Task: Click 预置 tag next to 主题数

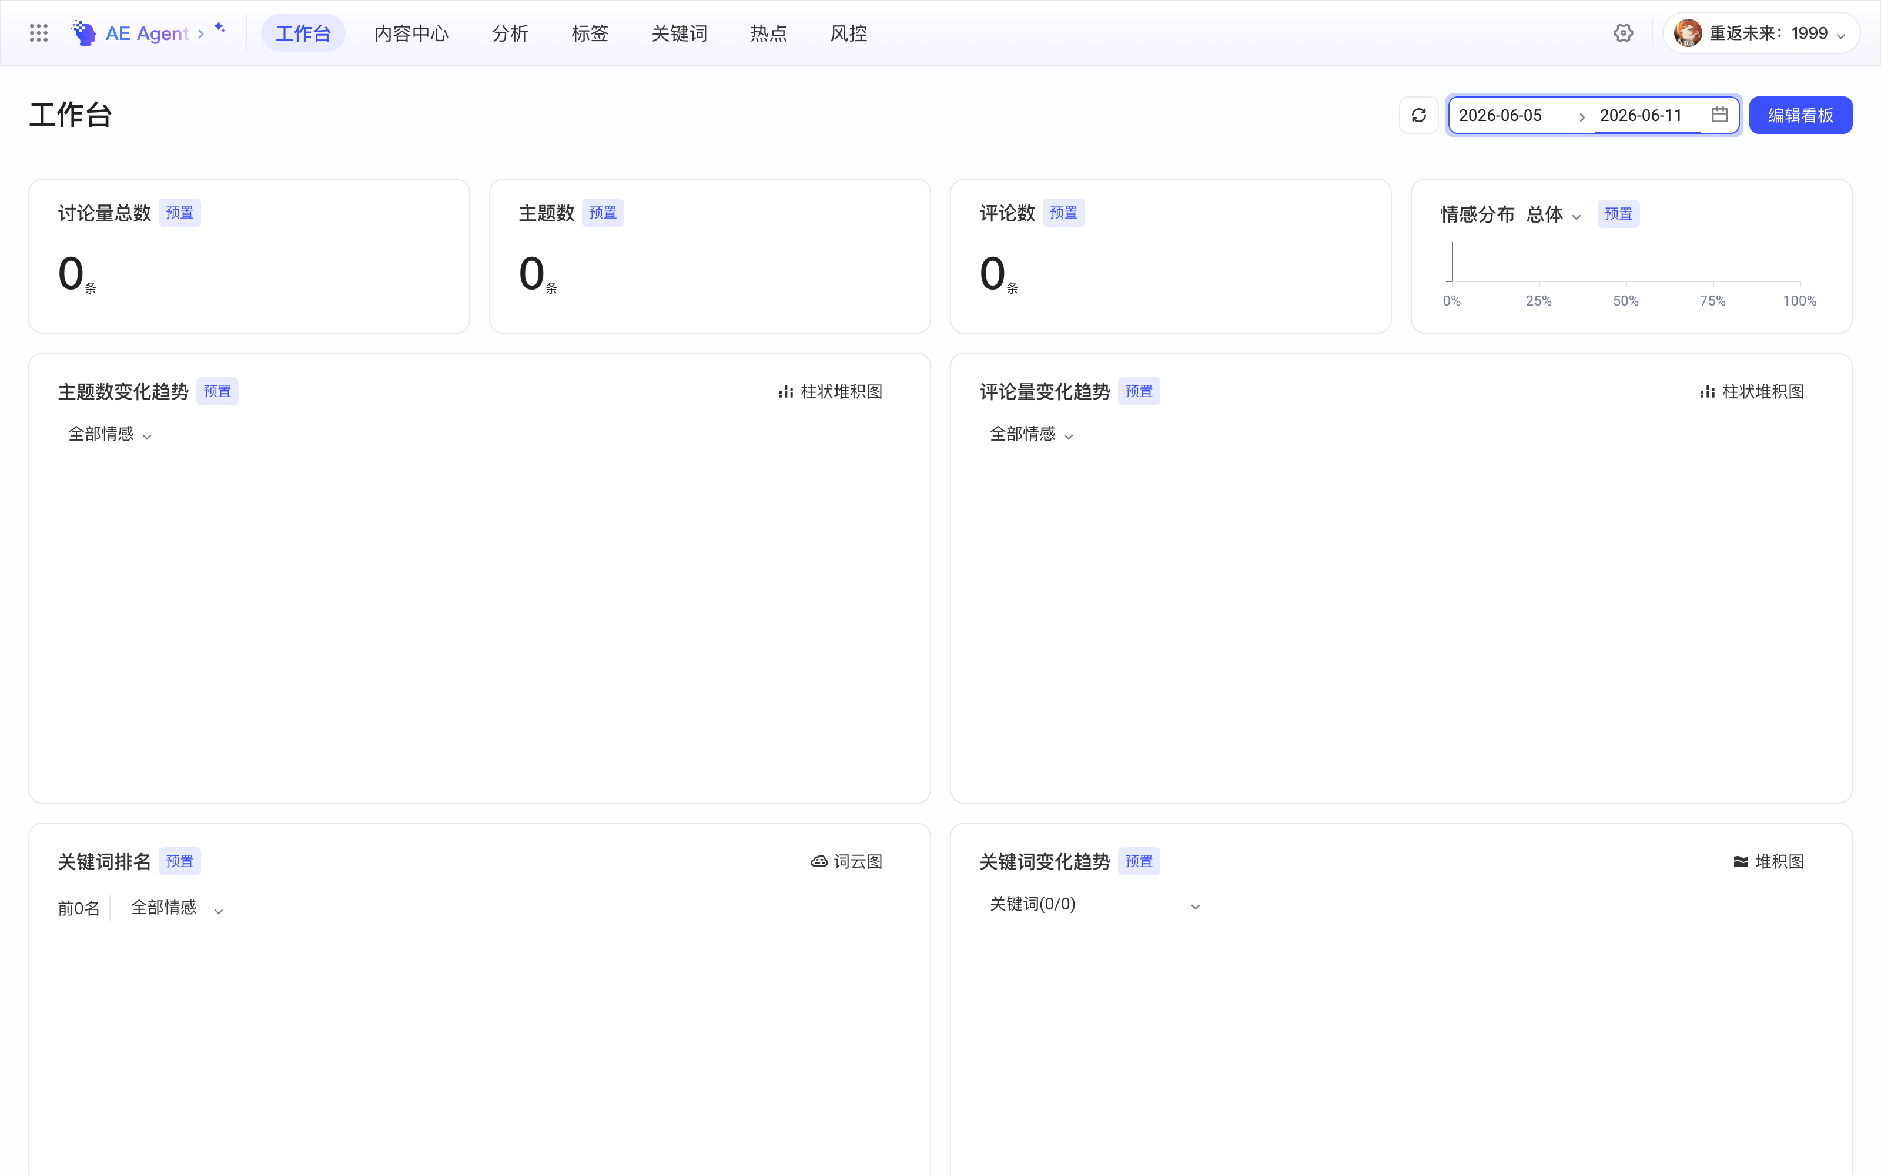Action: (x=603, y=213)
